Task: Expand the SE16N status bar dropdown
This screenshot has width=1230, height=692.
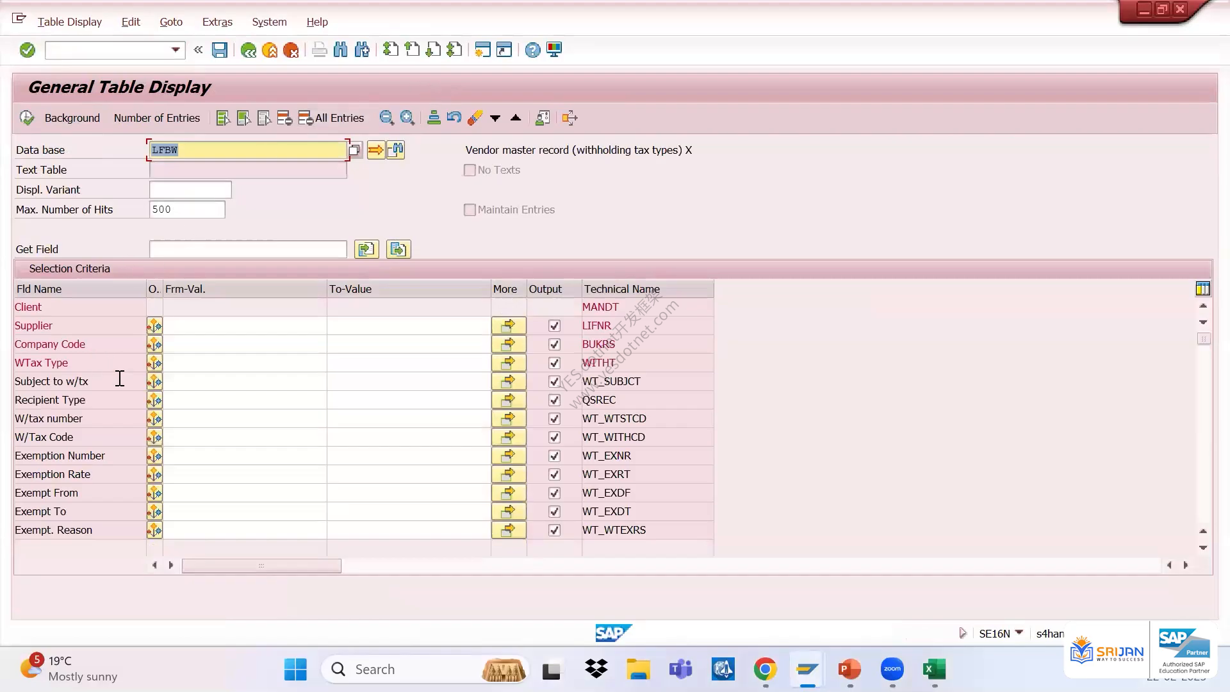Action: pos(1019,633)
